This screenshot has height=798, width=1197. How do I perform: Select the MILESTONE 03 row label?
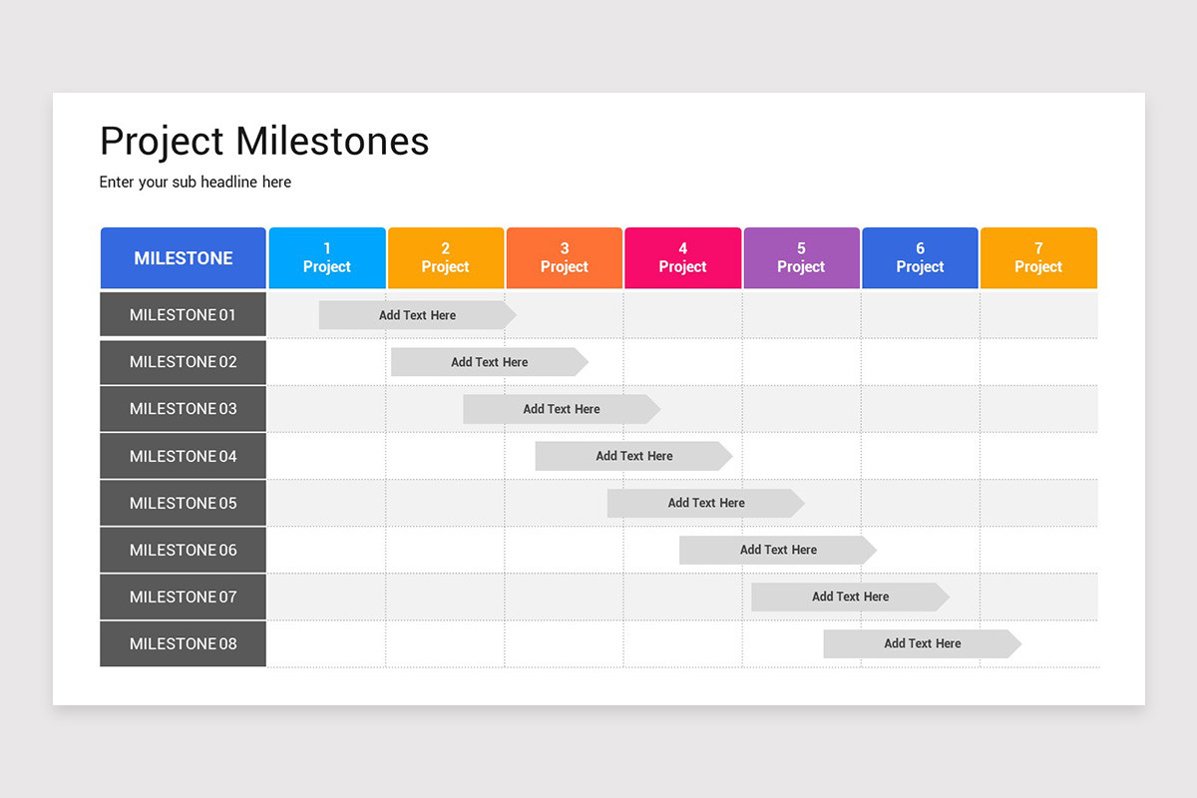point(184,409)
